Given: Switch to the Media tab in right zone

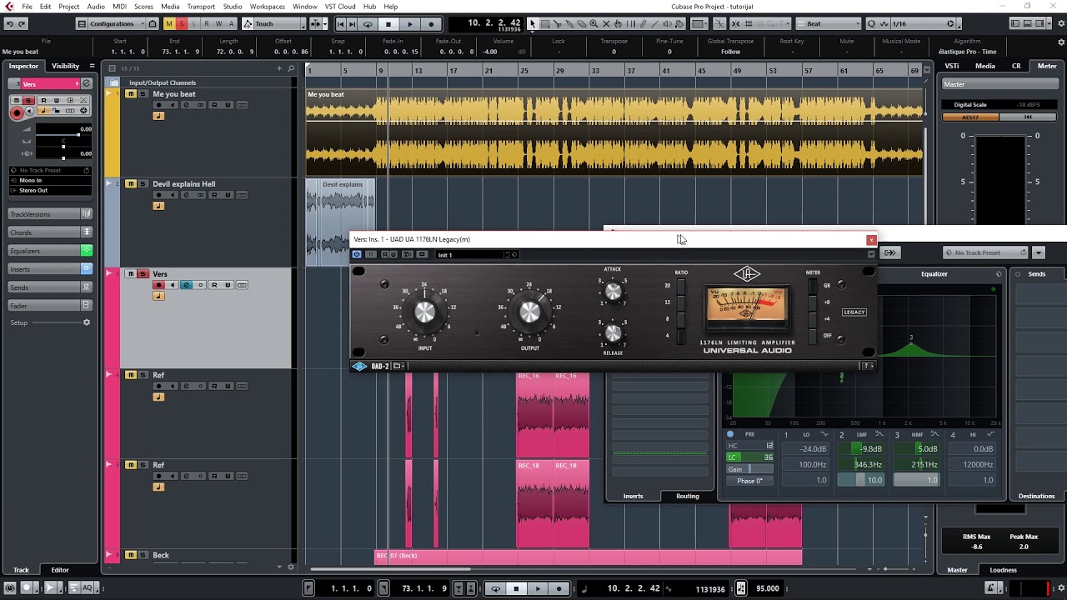Looking at the screenshot, I should tap(985, 66).
